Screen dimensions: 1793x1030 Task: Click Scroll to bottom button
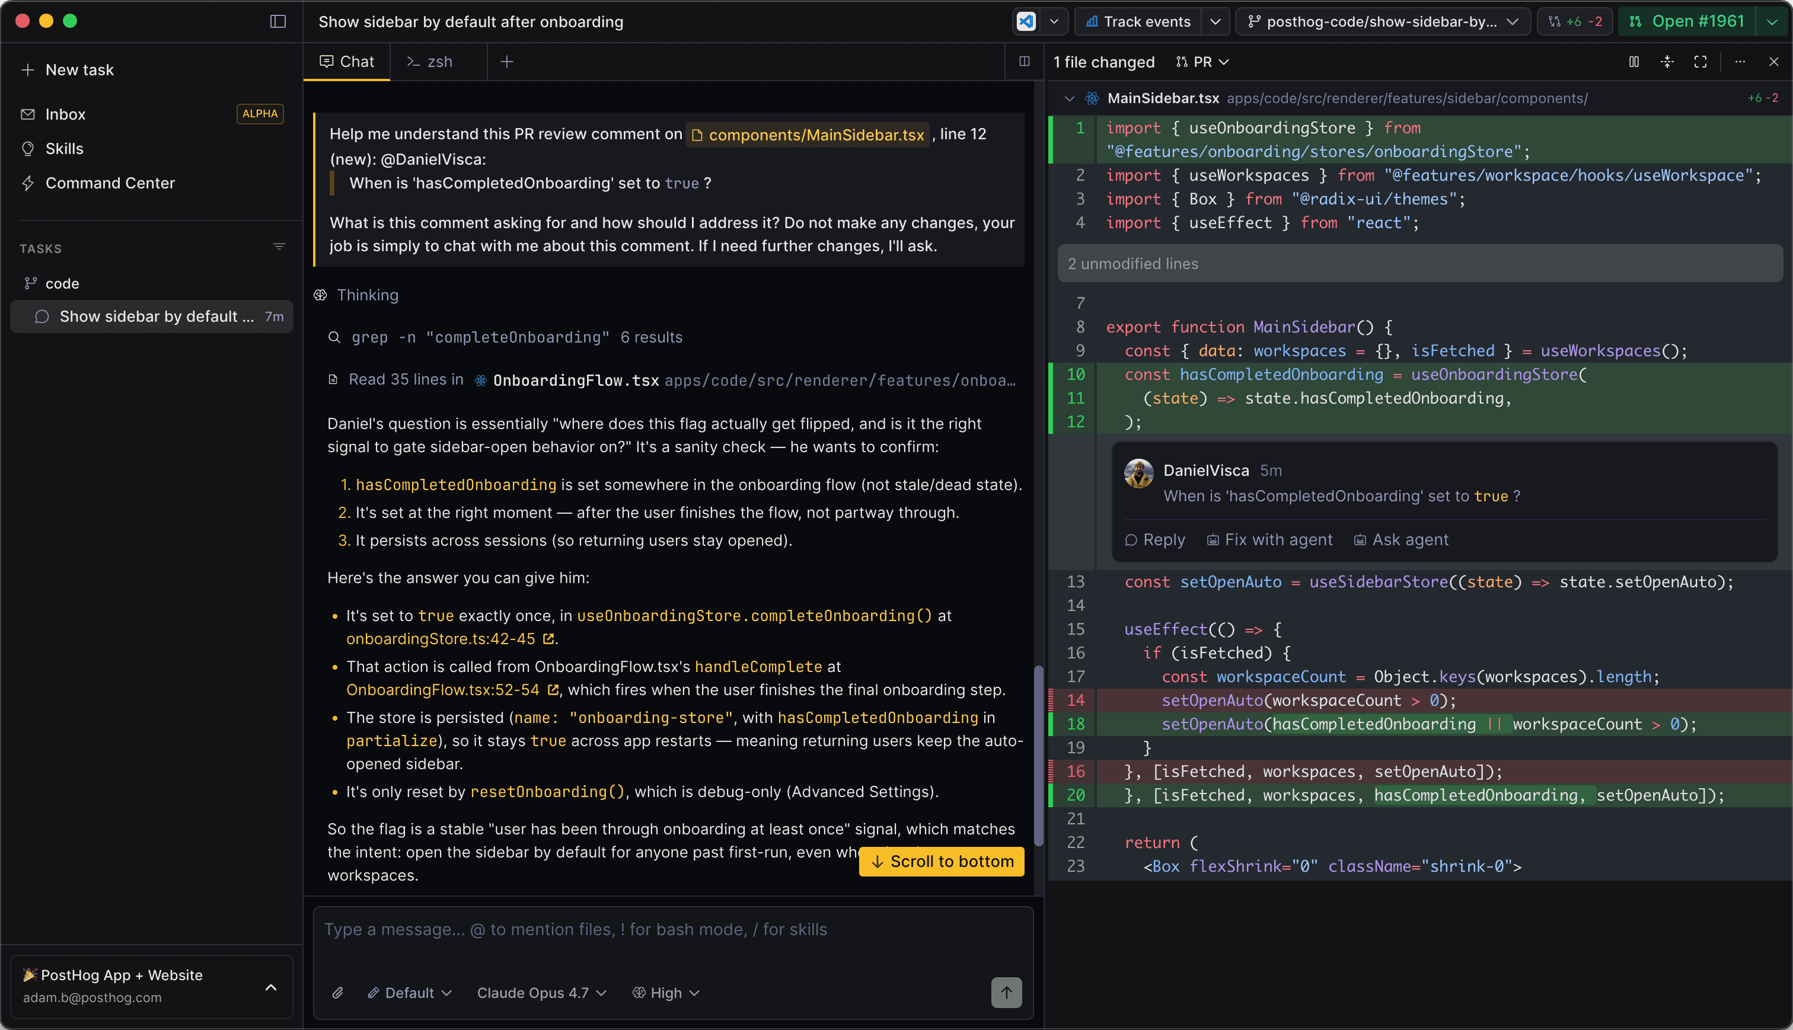(942, 862)
